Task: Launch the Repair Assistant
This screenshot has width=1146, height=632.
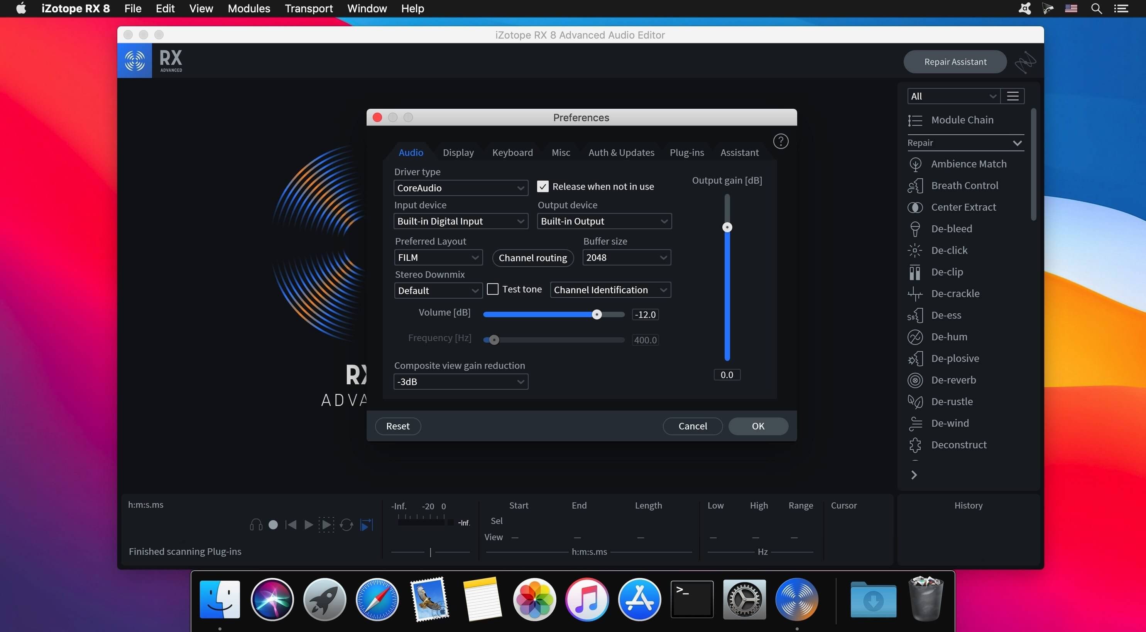Action: click(x=955, y=61)
